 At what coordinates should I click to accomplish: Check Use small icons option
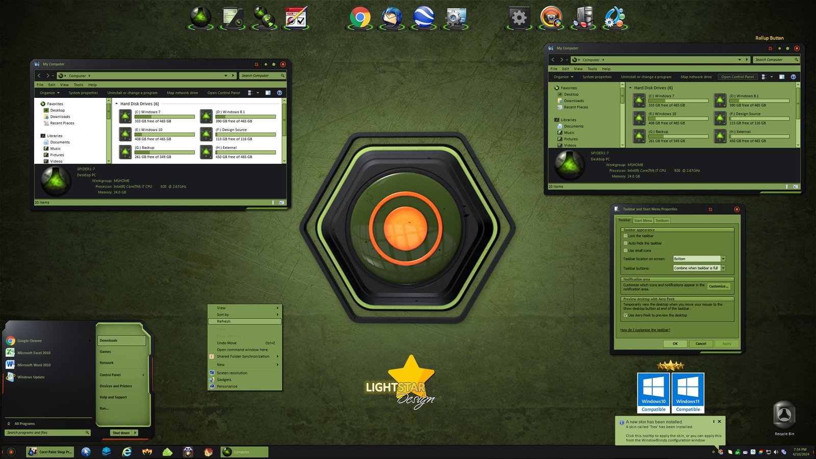tap(625, 250)
